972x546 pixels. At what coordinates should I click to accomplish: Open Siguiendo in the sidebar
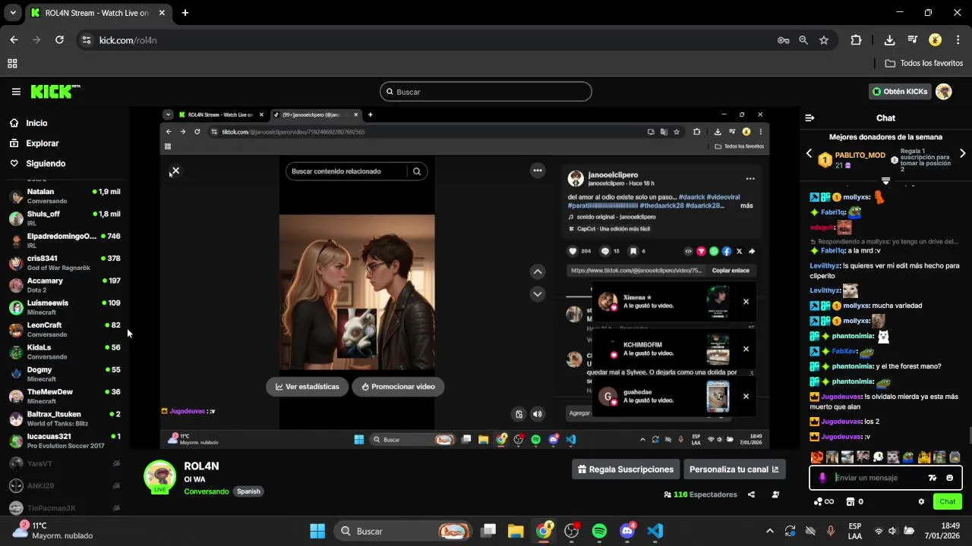click(46, 164)
